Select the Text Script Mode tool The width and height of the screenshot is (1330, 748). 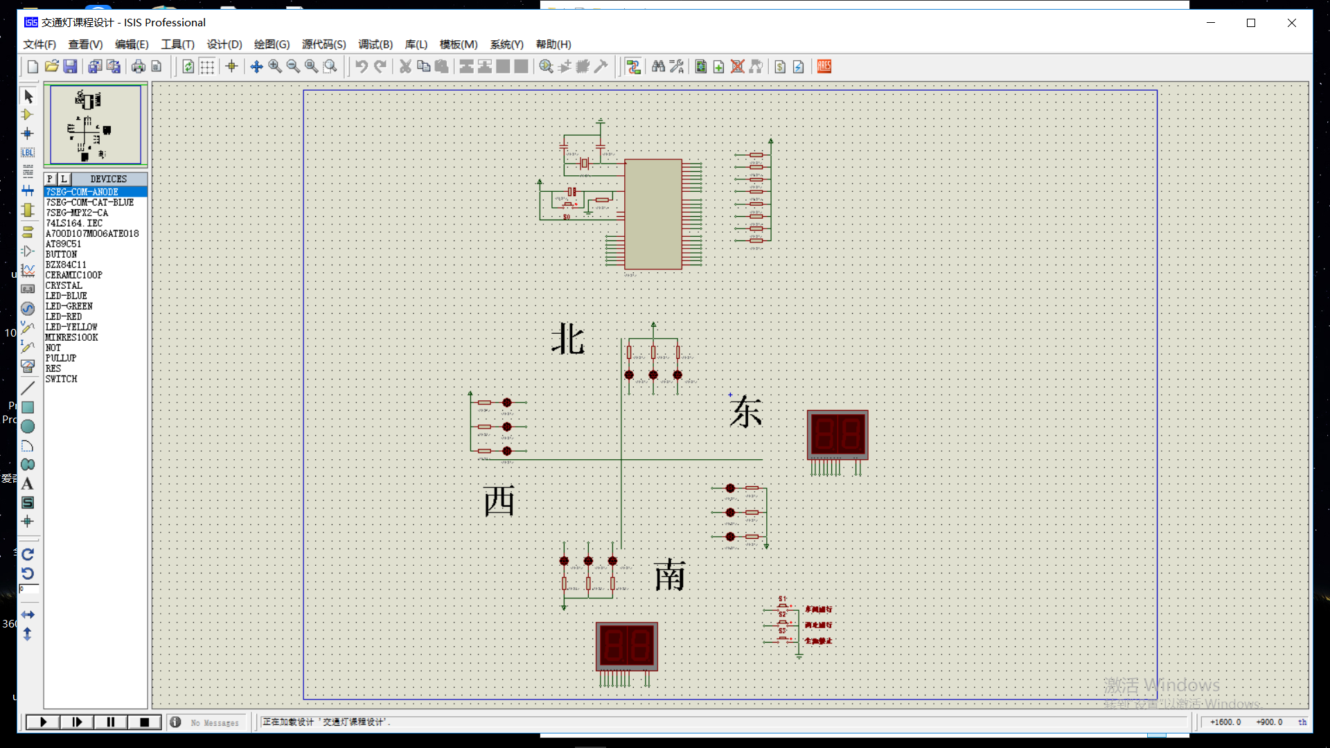click(x=28, y=171)
